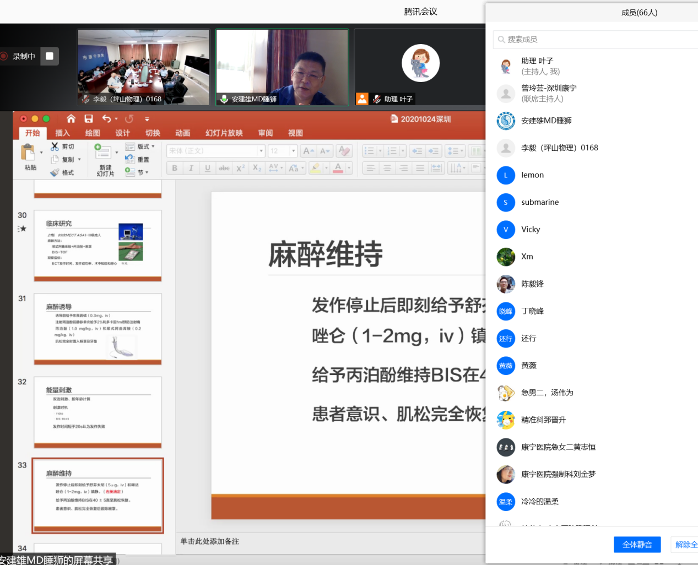Viewport: 698px width, 565px height.
Task: Pick the yellow text highlight color button
Action: point(315,168)
